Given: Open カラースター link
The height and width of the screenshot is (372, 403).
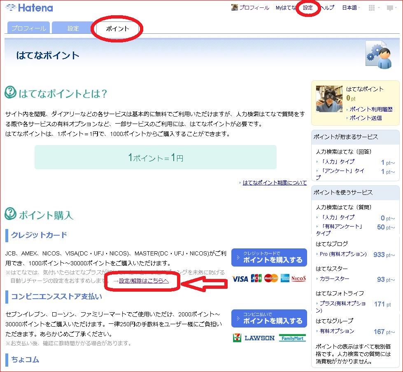Looking at the screenshot, I should (x=334, y=278).
